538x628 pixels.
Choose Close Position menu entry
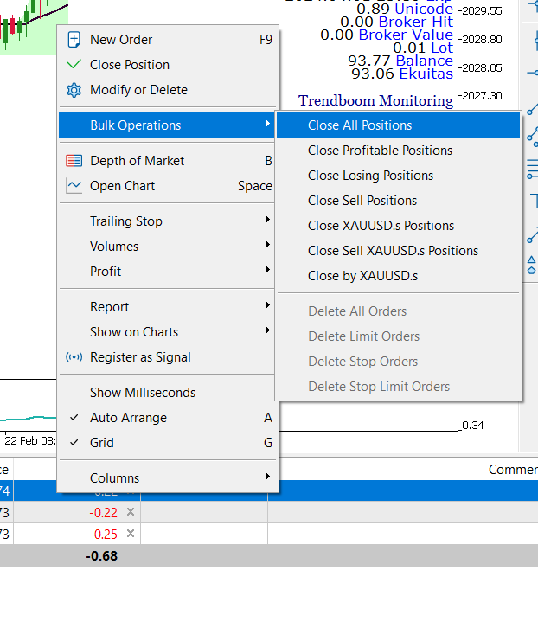click(x=168, y=65)
